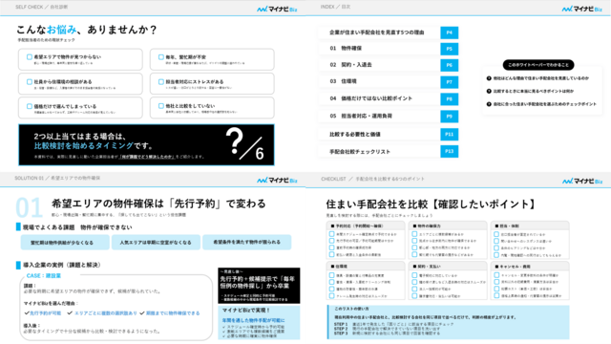Click the 期限までに物件確保できる link
The image size is (611, 344).
173,313
